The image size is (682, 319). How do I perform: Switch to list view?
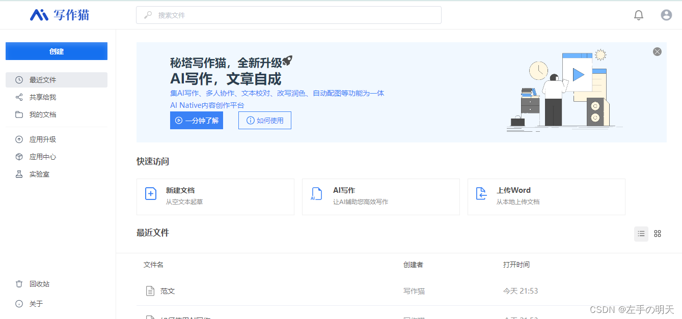click(641, 234)
